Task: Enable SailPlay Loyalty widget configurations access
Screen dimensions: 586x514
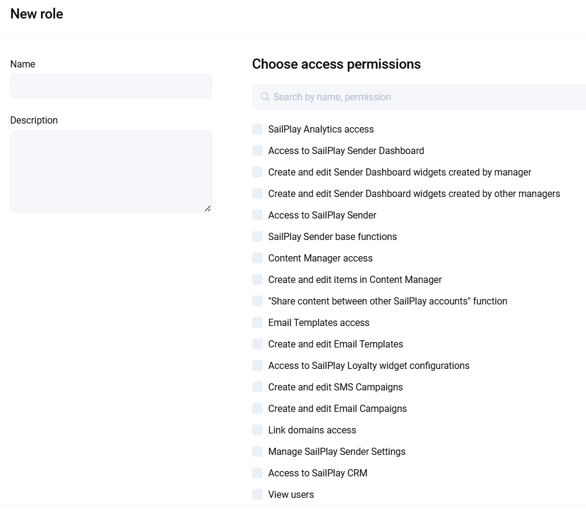Action: pos(257,365)
